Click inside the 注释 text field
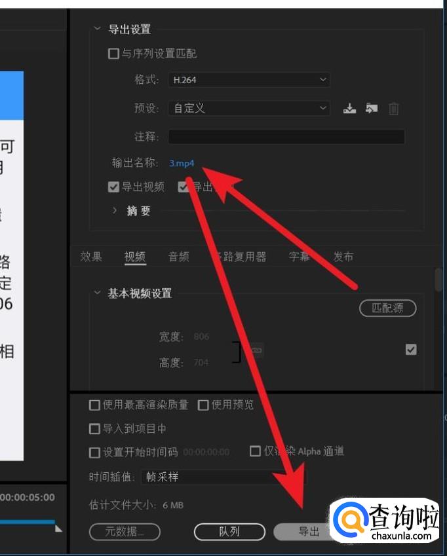Viewport: 447px width, 556px height. coord(286,137)
